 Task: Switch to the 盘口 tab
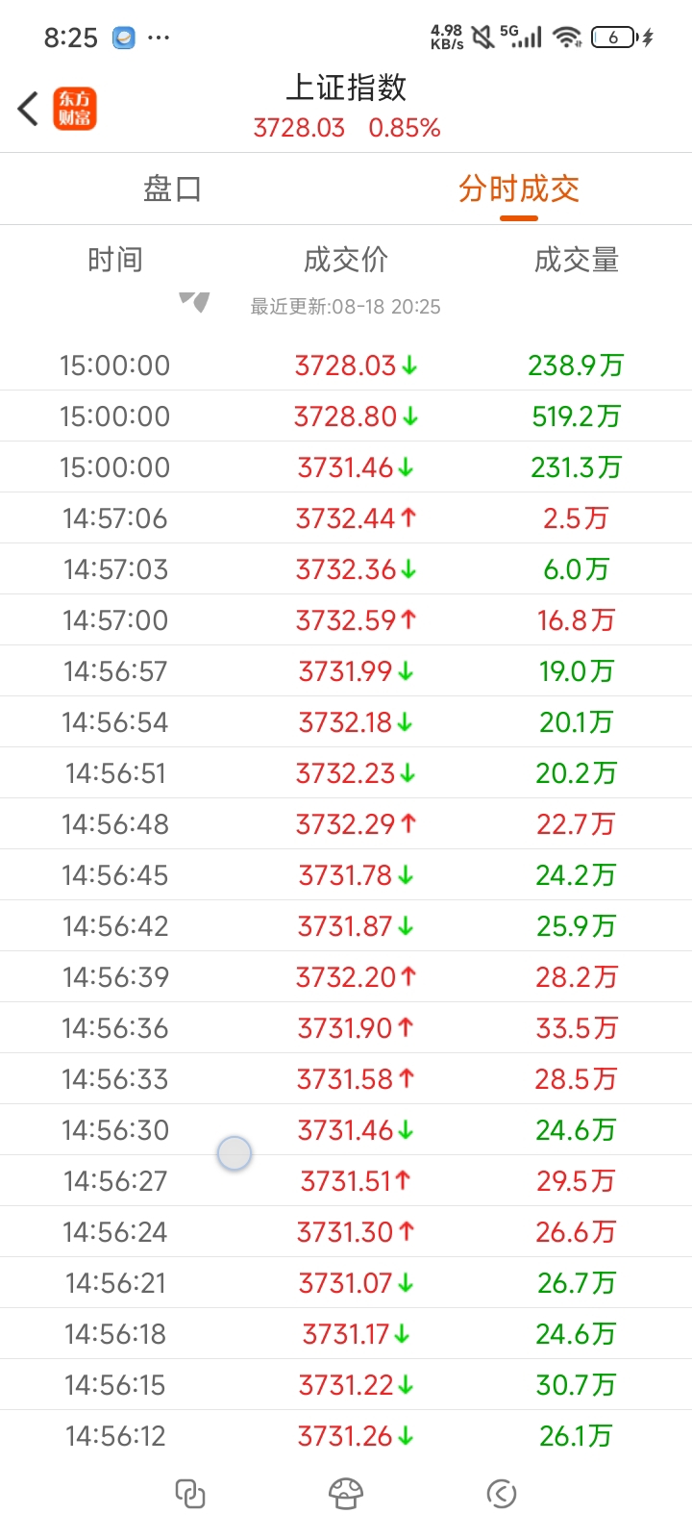[x=173, y=189]
